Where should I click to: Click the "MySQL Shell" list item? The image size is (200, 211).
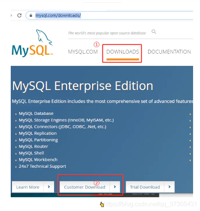click(x=31, y=153)
